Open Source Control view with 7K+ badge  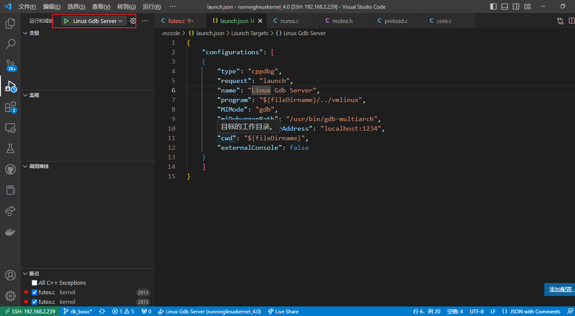[10, 65]
